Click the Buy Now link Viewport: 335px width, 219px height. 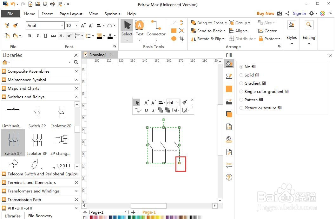[266, 13]
